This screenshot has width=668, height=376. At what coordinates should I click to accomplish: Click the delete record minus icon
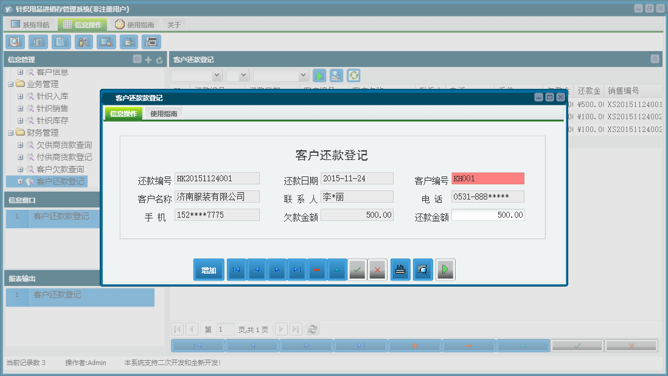pyautogui.click(x=317, y=269)
